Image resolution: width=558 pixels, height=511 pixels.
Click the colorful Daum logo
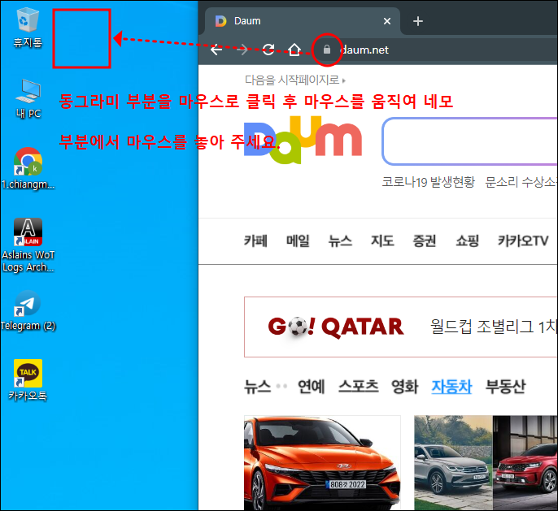tap(303, 140)
